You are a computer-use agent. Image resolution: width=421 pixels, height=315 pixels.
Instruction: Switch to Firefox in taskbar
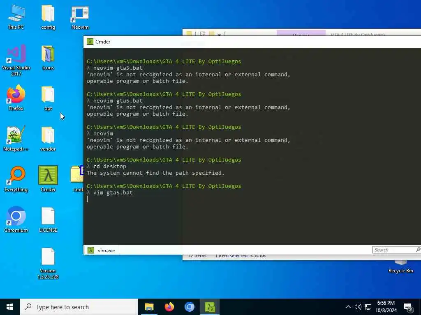coord(169,307)
